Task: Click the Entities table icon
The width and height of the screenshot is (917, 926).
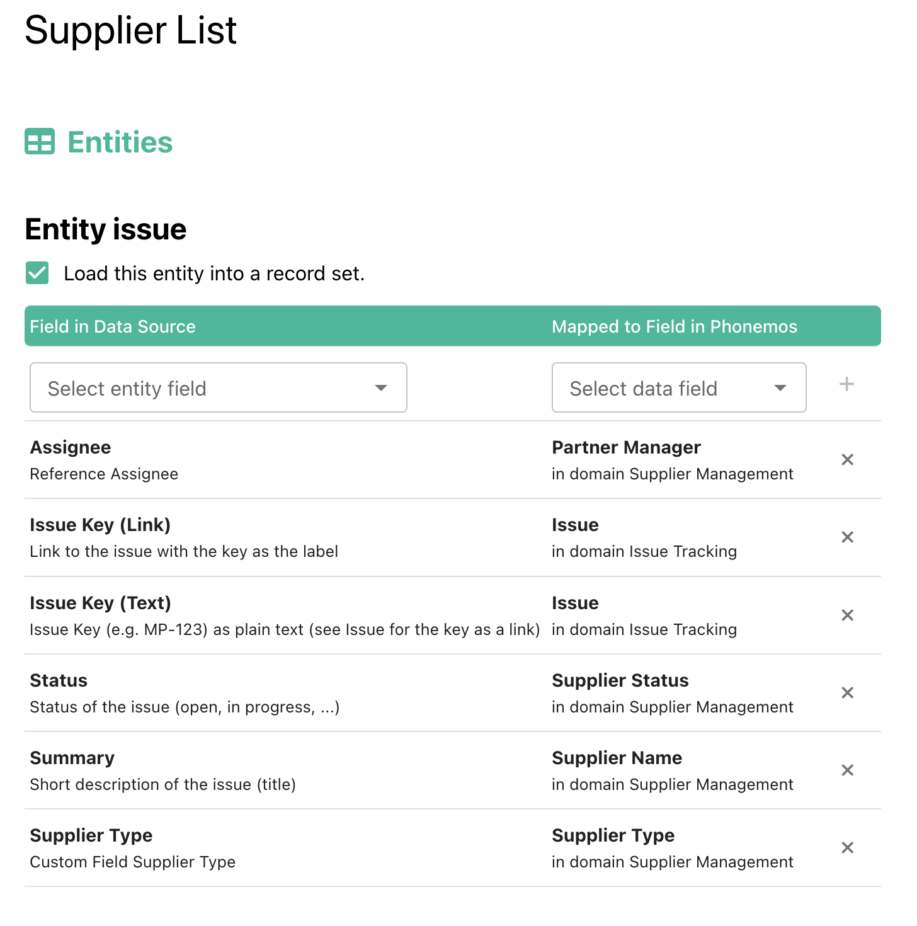Action: coord(40,141)
